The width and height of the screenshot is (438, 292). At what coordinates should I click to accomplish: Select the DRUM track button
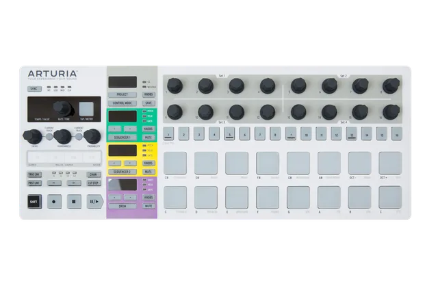(123, 207)
